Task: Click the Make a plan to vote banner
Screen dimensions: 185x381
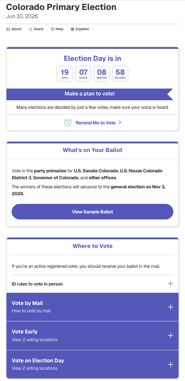Action: (89, 94)
